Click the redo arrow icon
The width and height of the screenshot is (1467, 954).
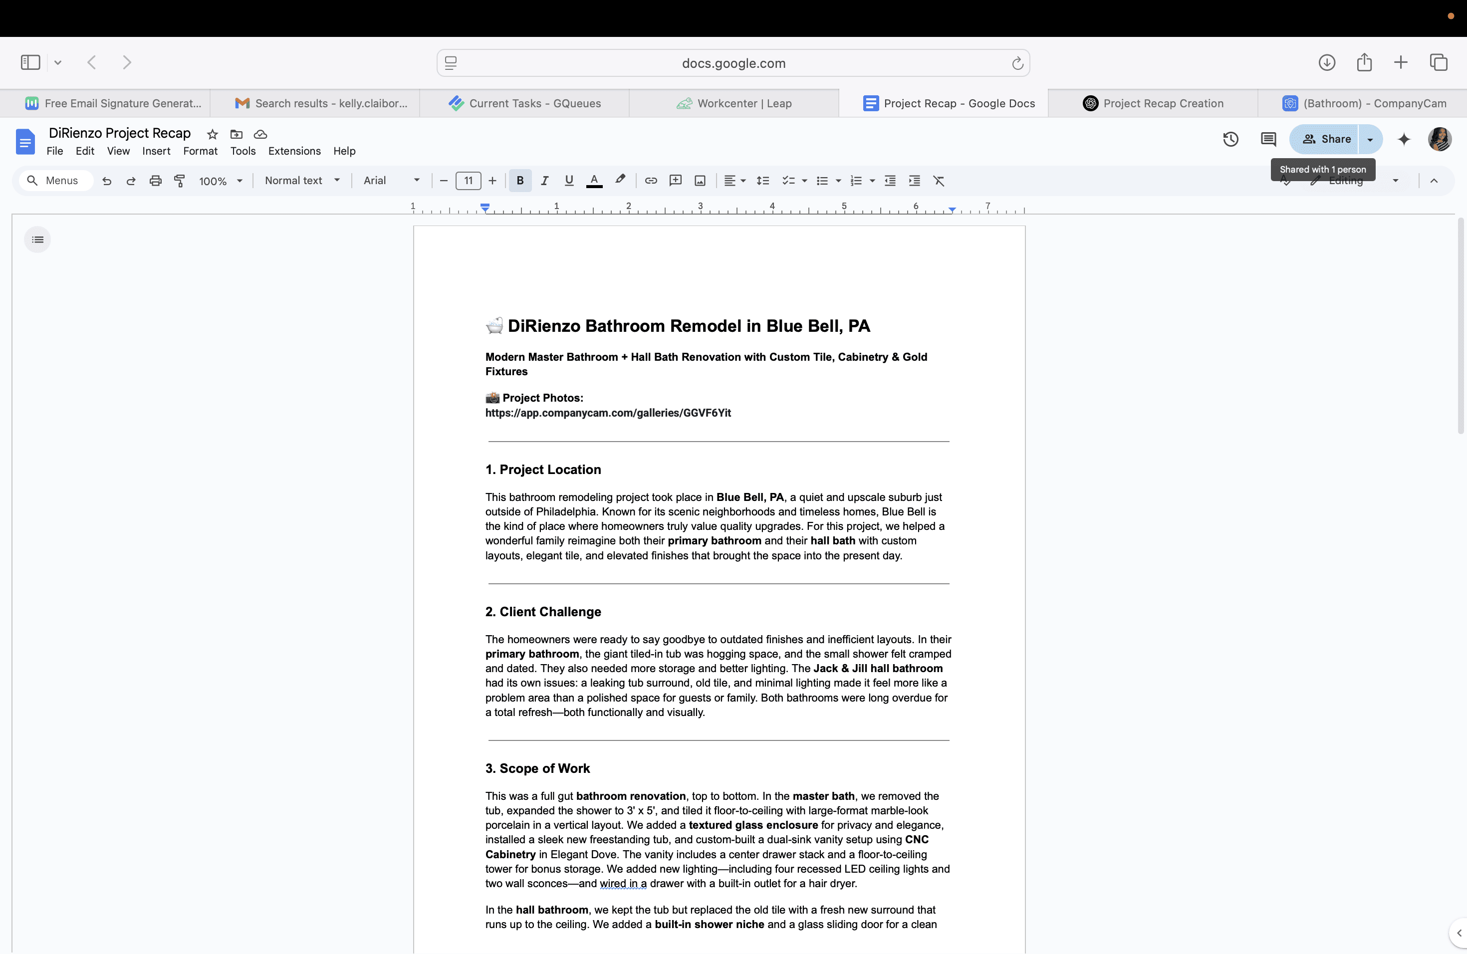tap(131, 181)
